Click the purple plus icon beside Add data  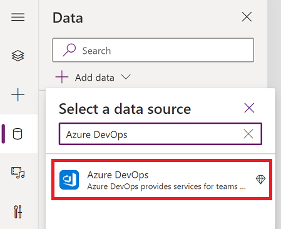click(62, 77)
